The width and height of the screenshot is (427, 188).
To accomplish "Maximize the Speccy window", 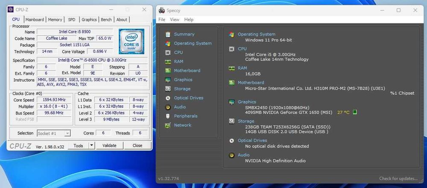I will [399, 10].
